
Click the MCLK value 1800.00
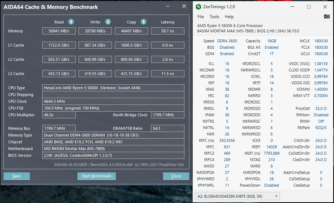coord(321,41)
